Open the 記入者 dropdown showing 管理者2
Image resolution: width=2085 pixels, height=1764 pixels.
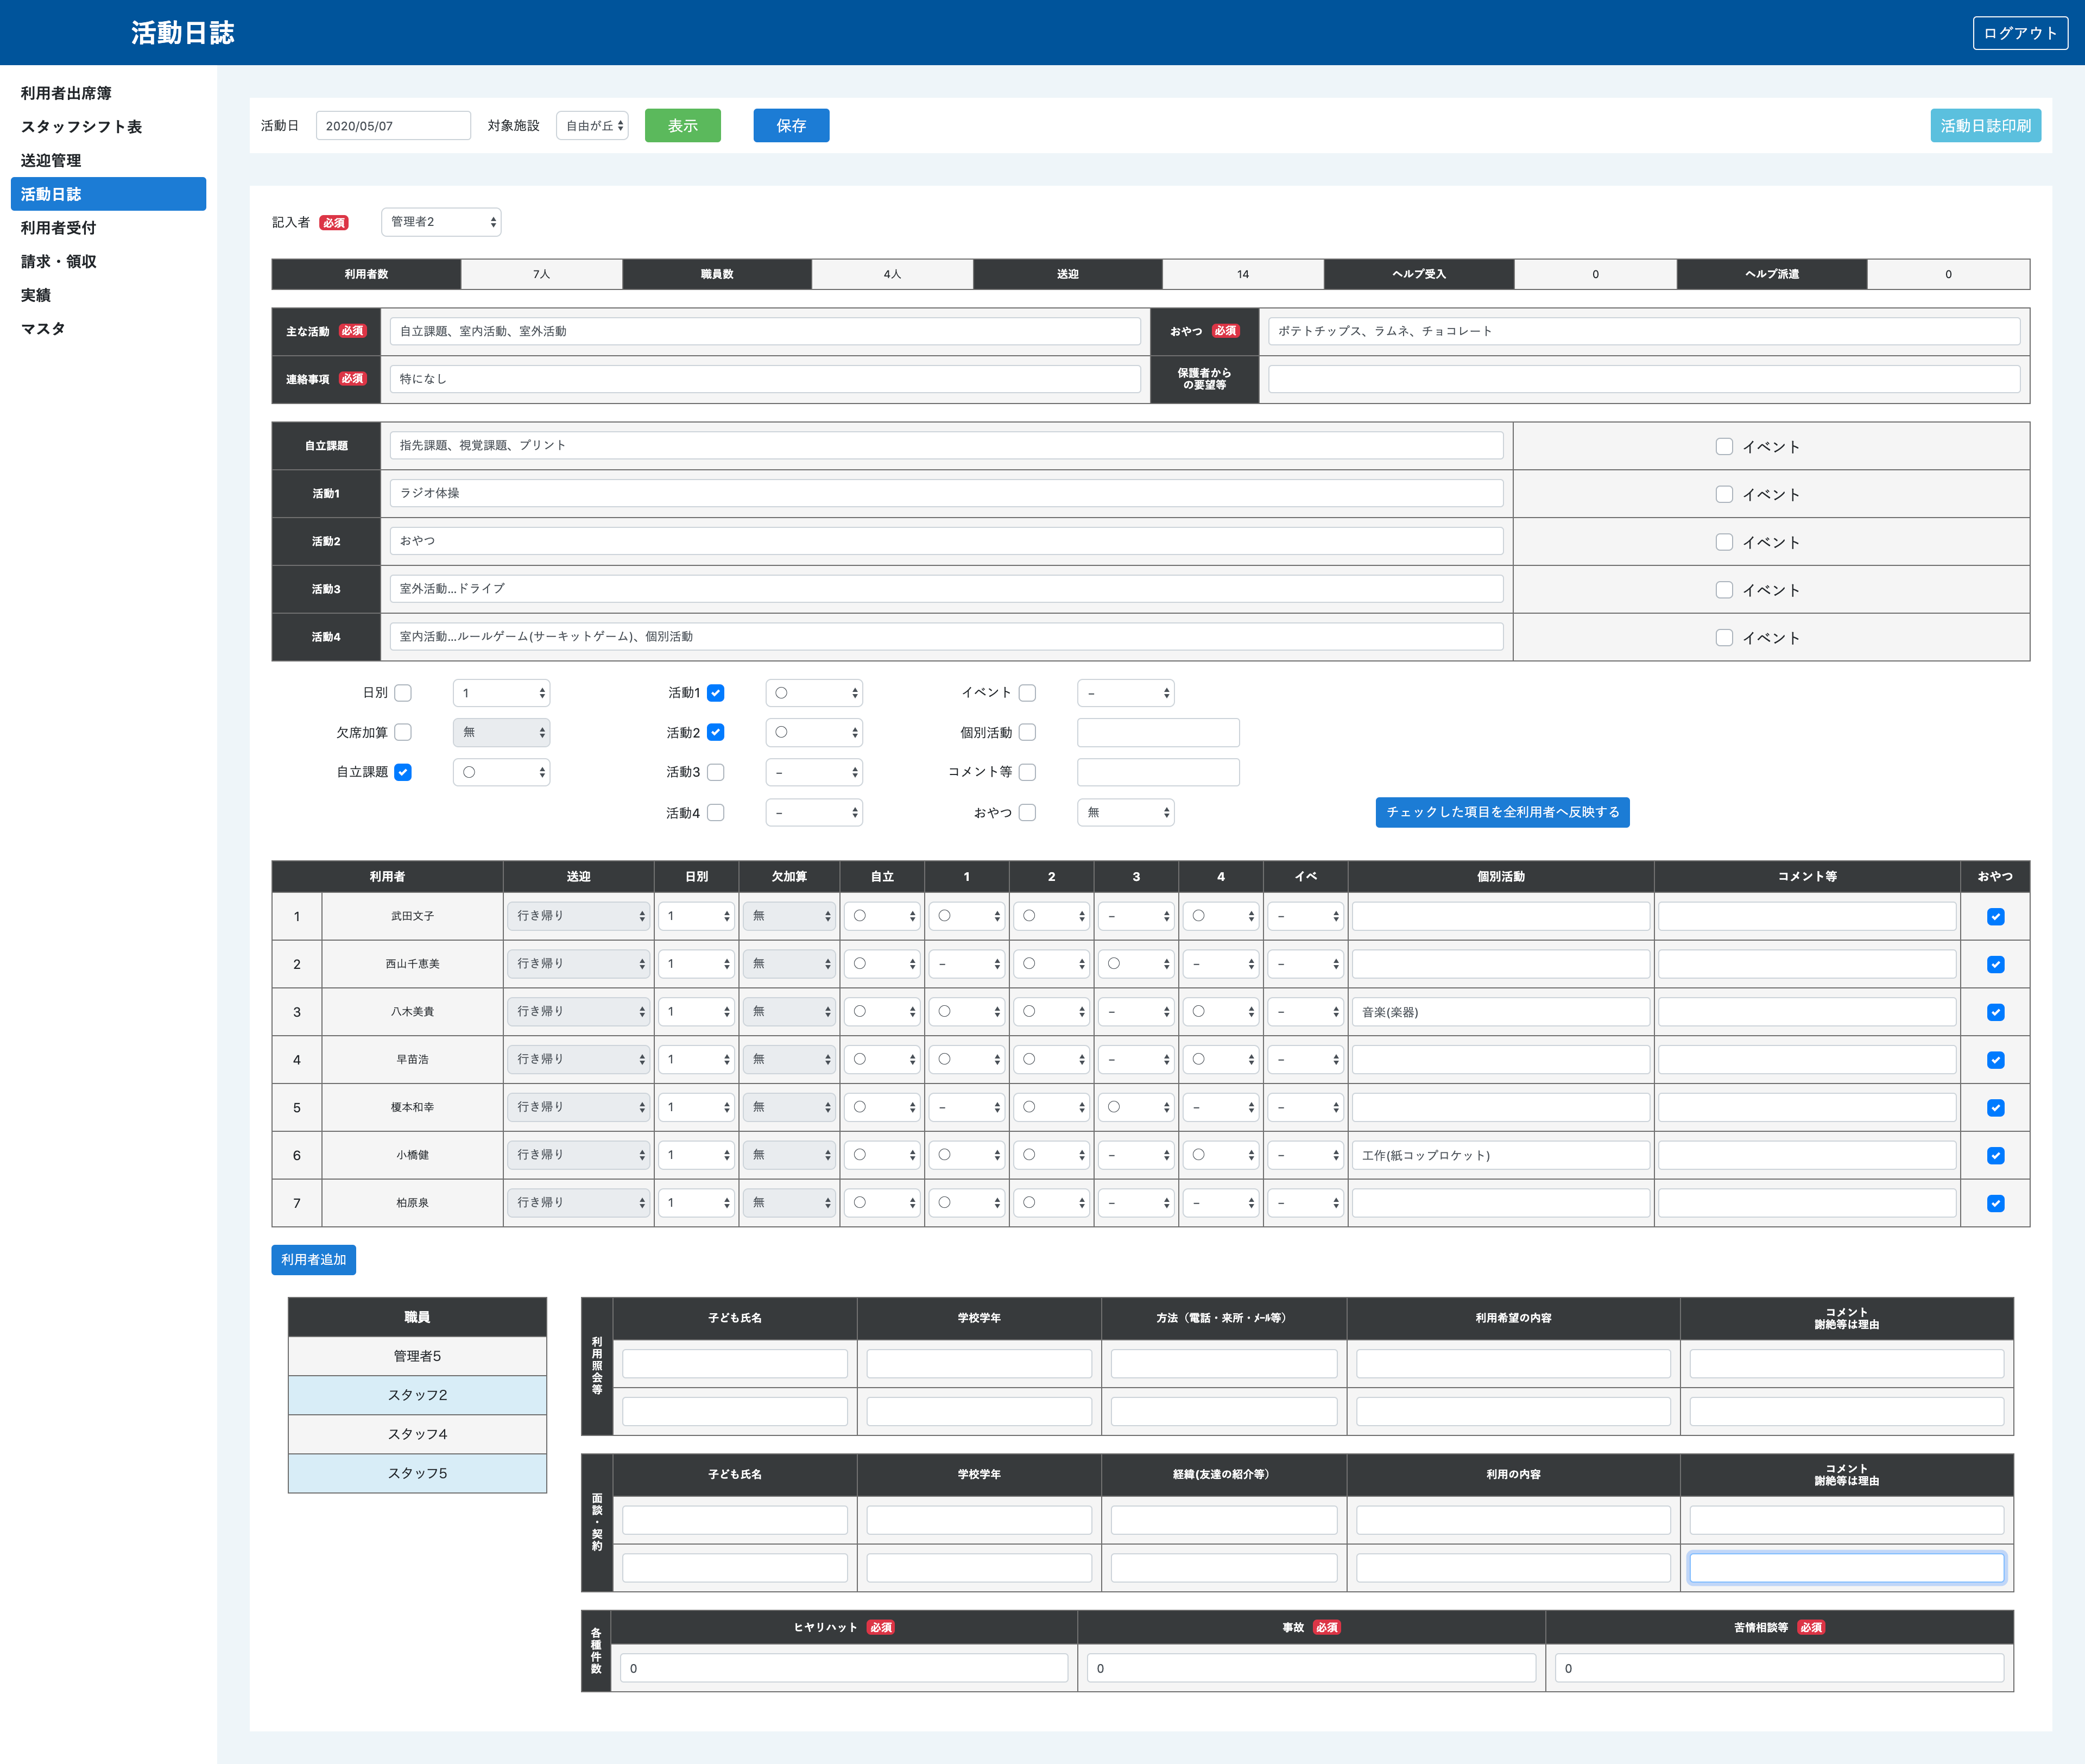click(x=441, y=222)
